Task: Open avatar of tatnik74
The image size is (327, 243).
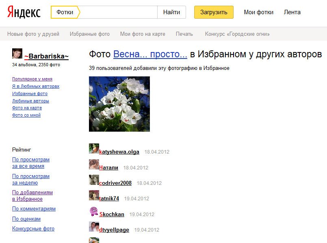Action: click(x=94, y=195)
